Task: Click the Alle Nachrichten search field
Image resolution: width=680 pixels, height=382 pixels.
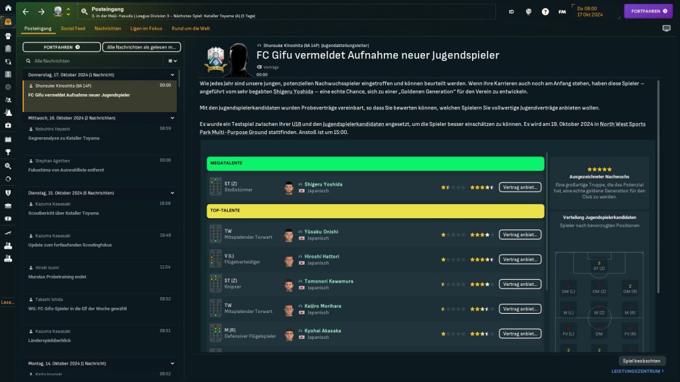Action: pos(93,60)
